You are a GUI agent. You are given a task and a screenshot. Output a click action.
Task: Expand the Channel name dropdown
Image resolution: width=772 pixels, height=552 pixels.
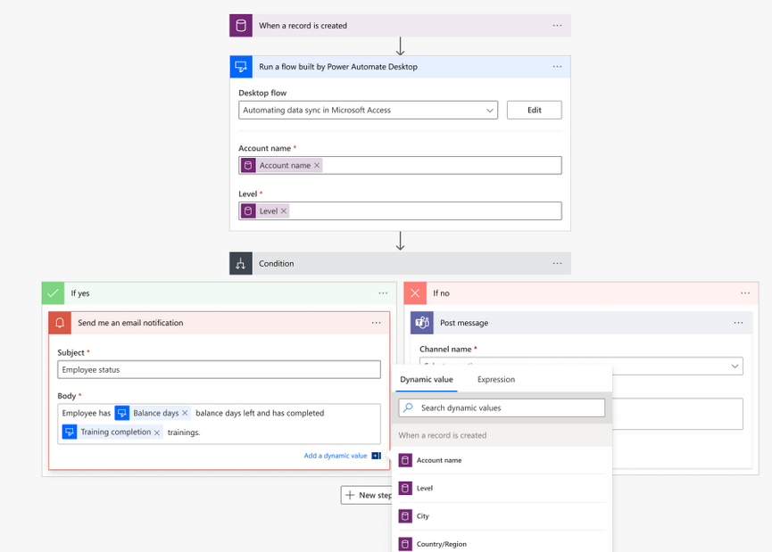735,366
